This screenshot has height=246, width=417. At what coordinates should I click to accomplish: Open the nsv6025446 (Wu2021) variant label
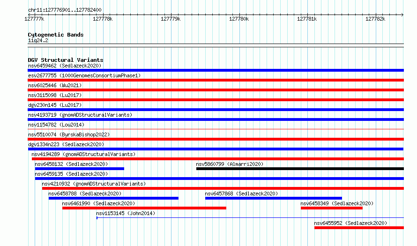click(x=55, y=85)
